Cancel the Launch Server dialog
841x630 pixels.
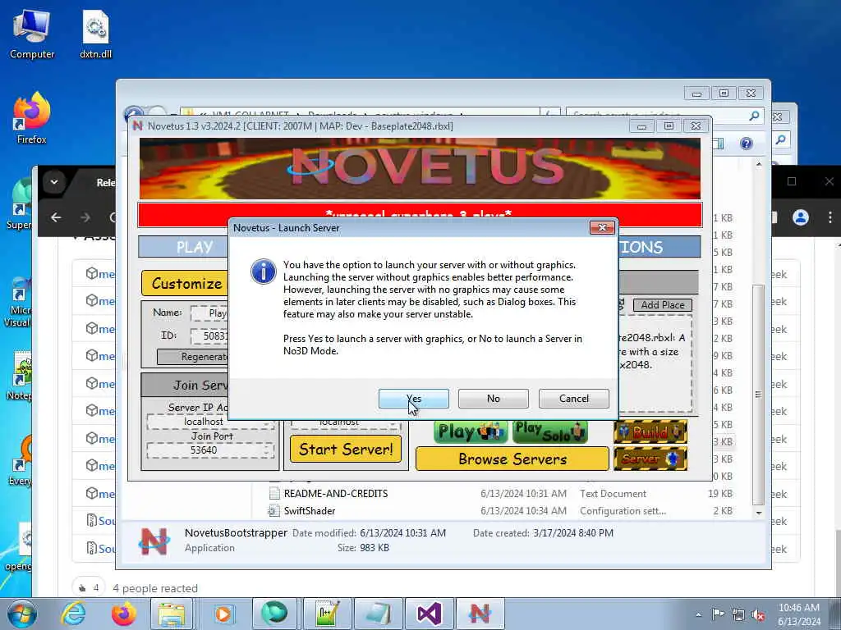click(574, 399)
